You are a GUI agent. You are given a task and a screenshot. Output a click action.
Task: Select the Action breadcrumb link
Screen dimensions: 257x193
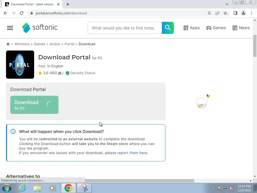click(x=55, y=44)
